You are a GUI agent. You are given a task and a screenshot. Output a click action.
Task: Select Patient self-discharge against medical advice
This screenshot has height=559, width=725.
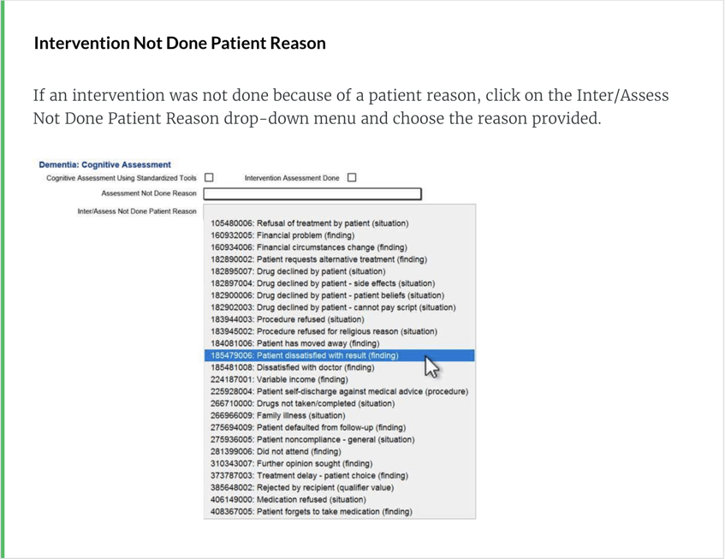(339, 391)
